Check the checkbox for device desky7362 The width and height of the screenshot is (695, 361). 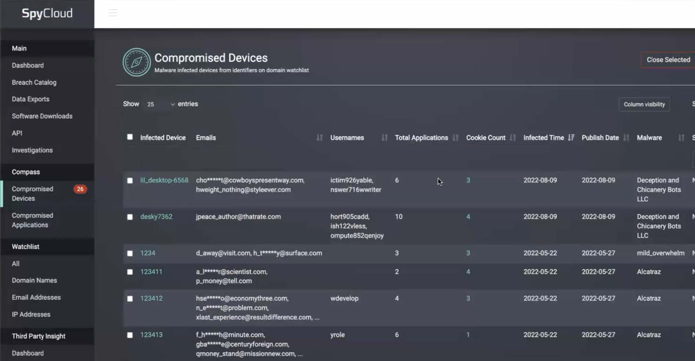pos(130,217)
